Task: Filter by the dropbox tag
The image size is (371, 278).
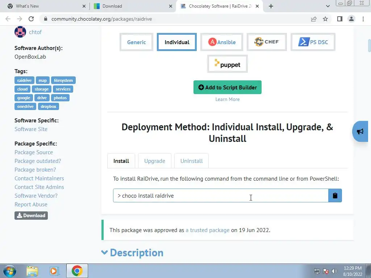Action: tap(49, 106)
